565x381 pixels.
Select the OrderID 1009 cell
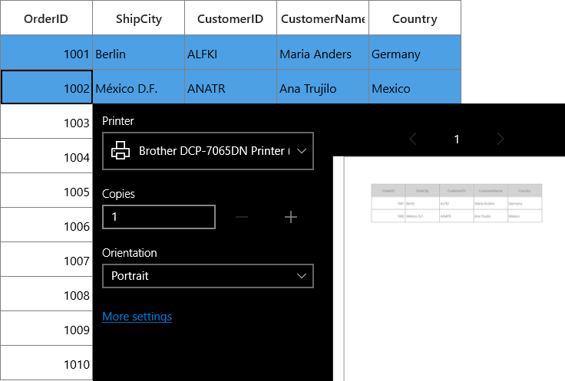[x=46, y=328]
